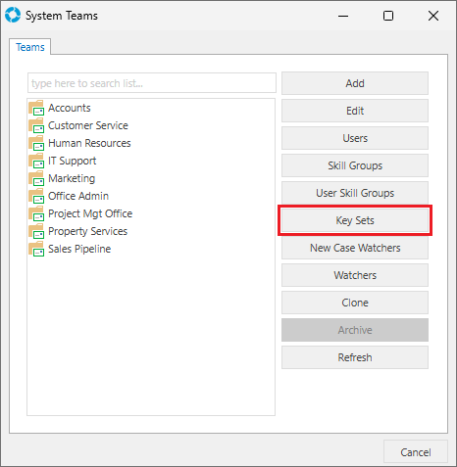Image resolution: width=457 pixels, height=467 pixels.
Task: Clone the selected team
Action: click(355, 303)
